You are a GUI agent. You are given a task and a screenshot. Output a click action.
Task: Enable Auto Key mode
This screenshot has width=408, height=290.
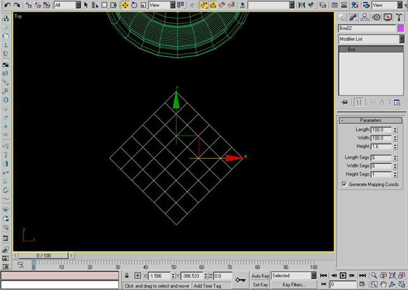pos(260,276)
